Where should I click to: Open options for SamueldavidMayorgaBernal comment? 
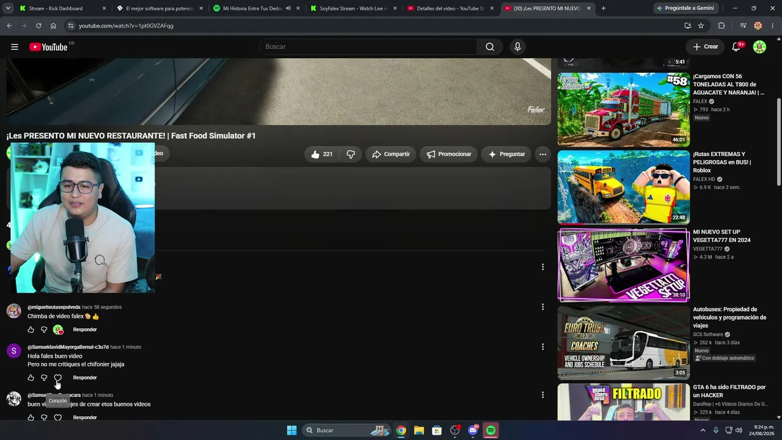coord(543,346)
